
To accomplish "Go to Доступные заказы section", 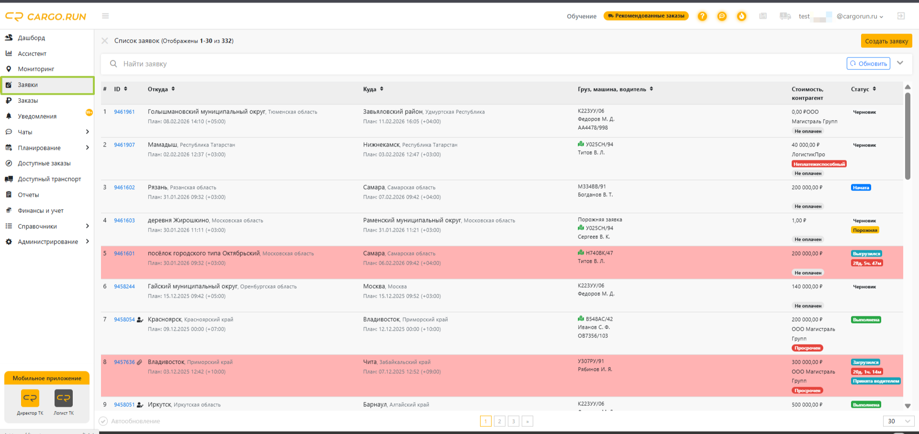I will pos(44,163).
